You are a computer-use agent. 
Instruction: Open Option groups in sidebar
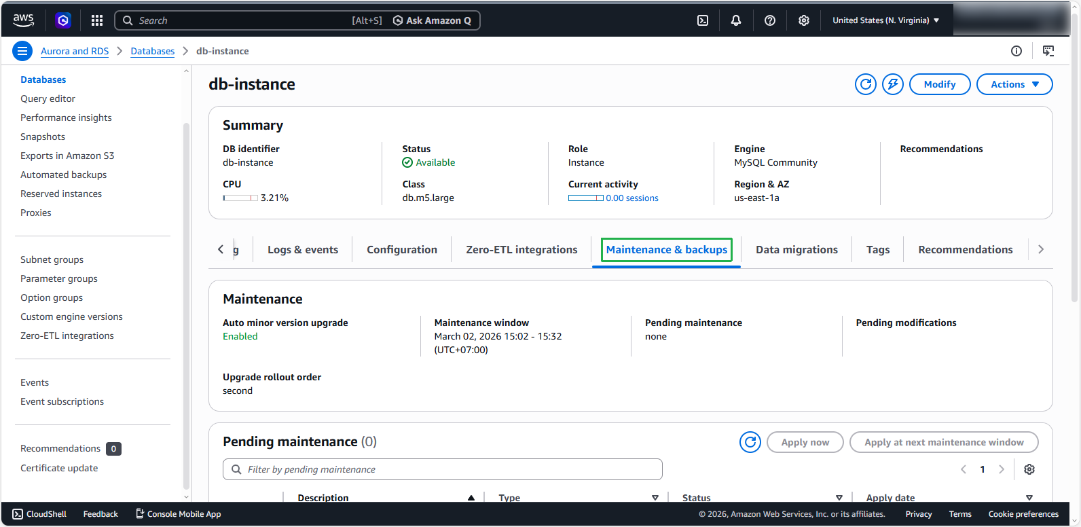tap(52, 297)
